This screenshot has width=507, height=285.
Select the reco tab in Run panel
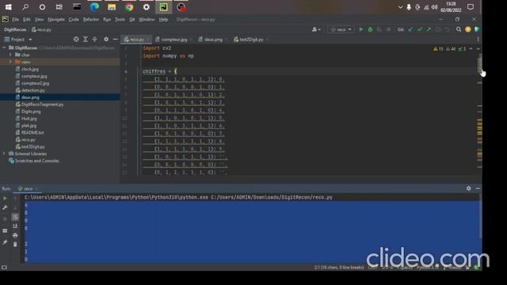[x=28, y=188]
